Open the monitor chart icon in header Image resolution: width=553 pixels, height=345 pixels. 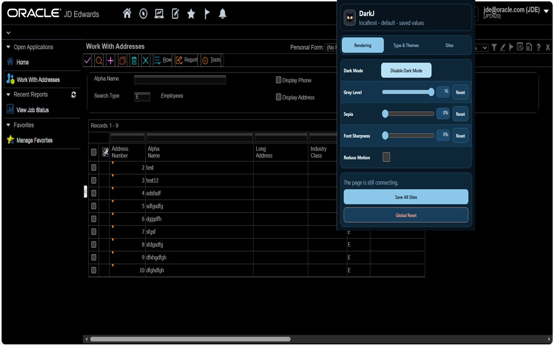tap(159, 14)
